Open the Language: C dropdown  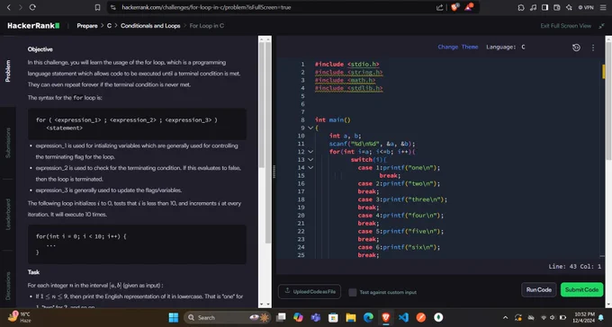point(506,47)
